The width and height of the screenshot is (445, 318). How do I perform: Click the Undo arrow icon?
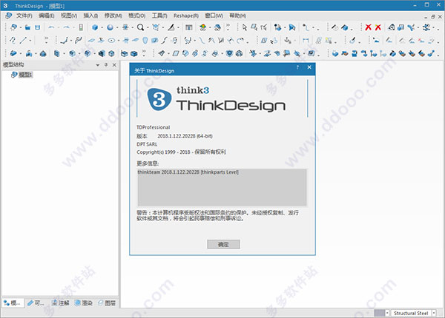[51, 27]
